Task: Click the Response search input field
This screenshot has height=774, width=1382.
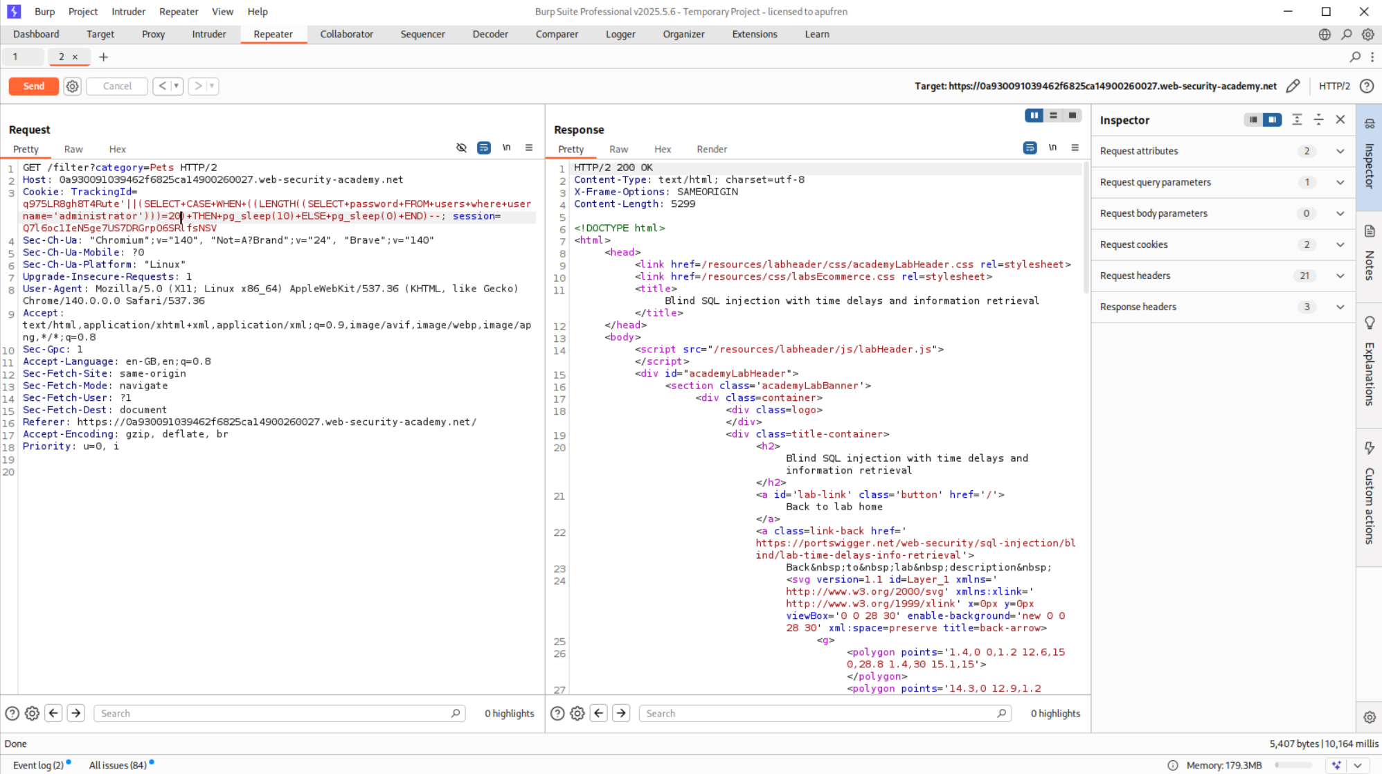Action: 820,713
